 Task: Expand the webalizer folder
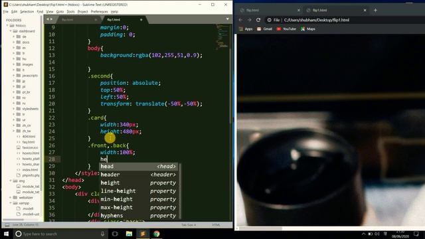pos(11,198)
